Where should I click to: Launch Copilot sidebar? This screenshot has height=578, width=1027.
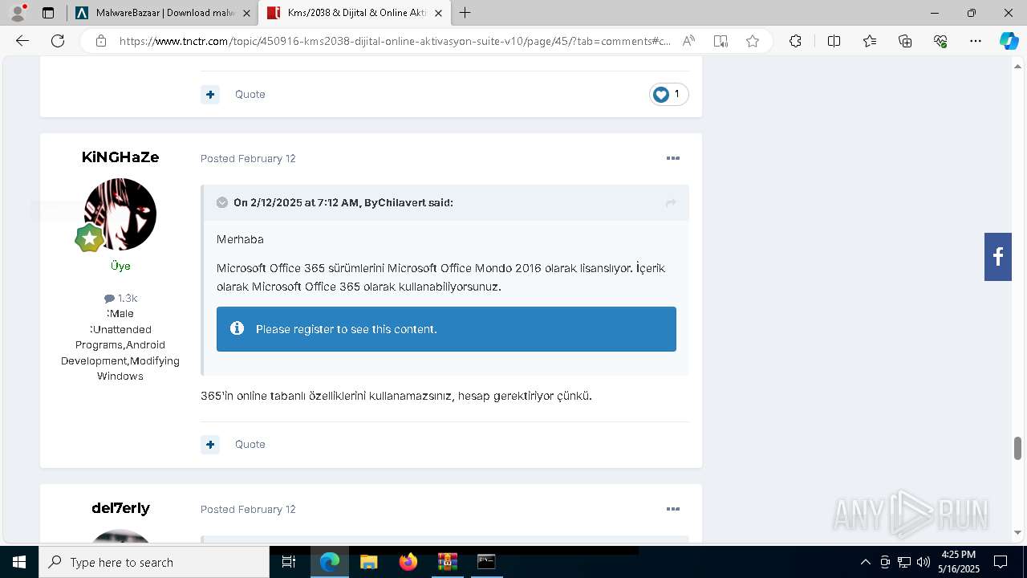point(1009,41)
